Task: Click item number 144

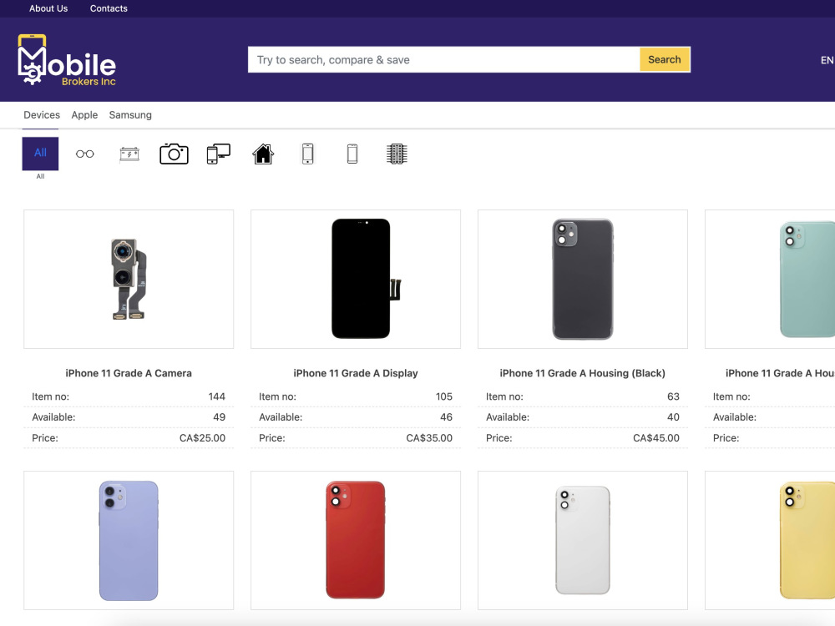Action: pyautogui.click(x=217, y=396)
